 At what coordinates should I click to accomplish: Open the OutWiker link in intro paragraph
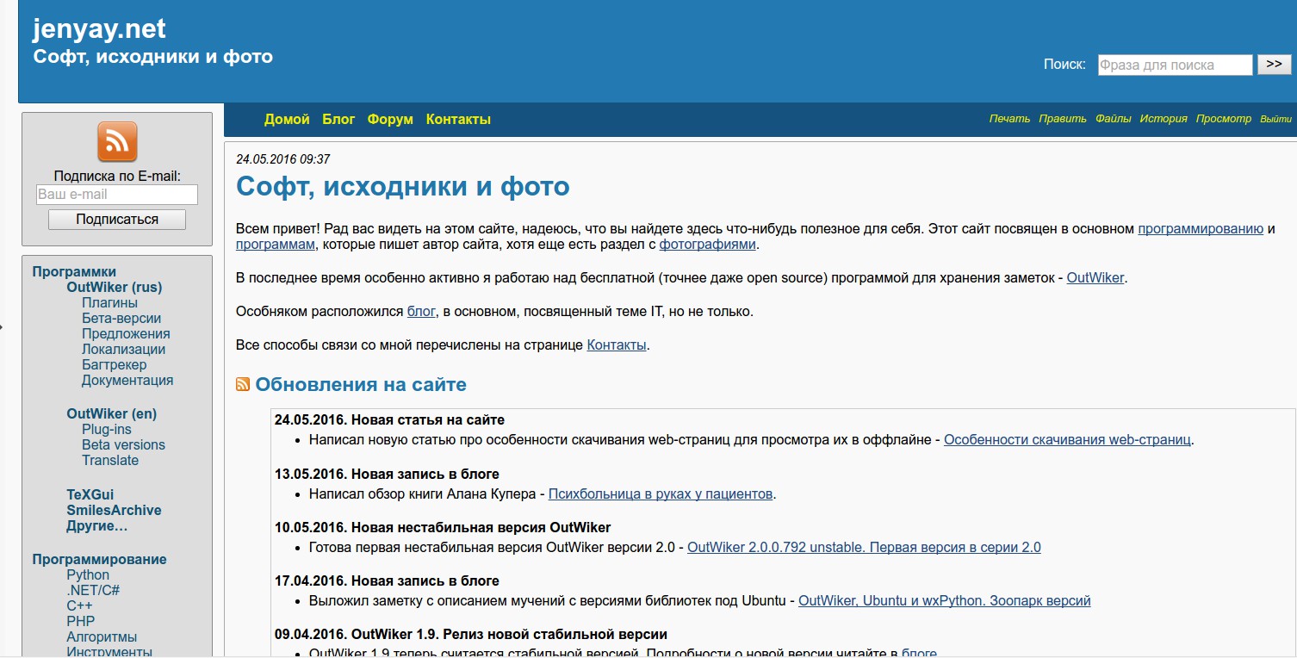click(x=1095, y=278)
